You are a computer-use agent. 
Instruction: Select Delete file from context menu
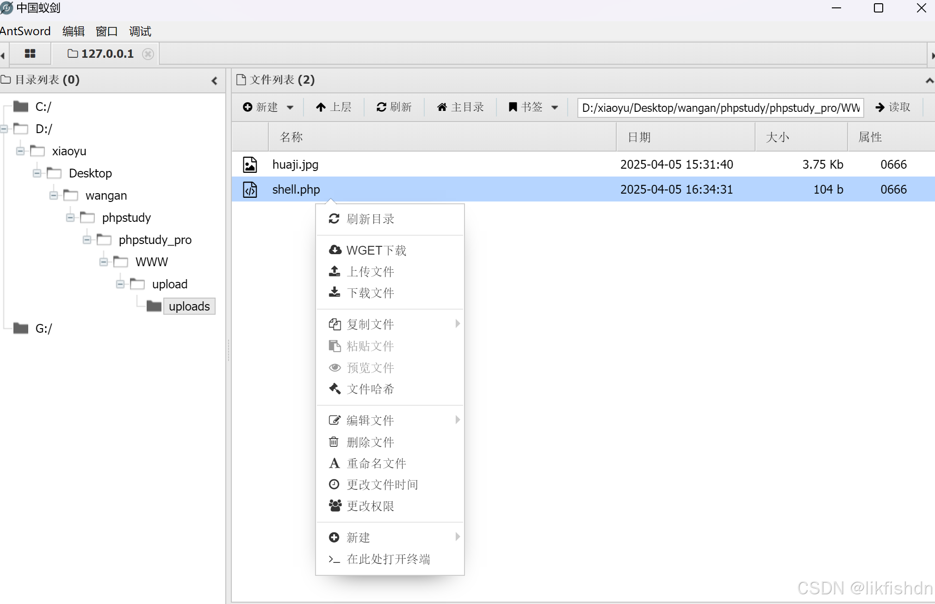[x=370, y=442]
